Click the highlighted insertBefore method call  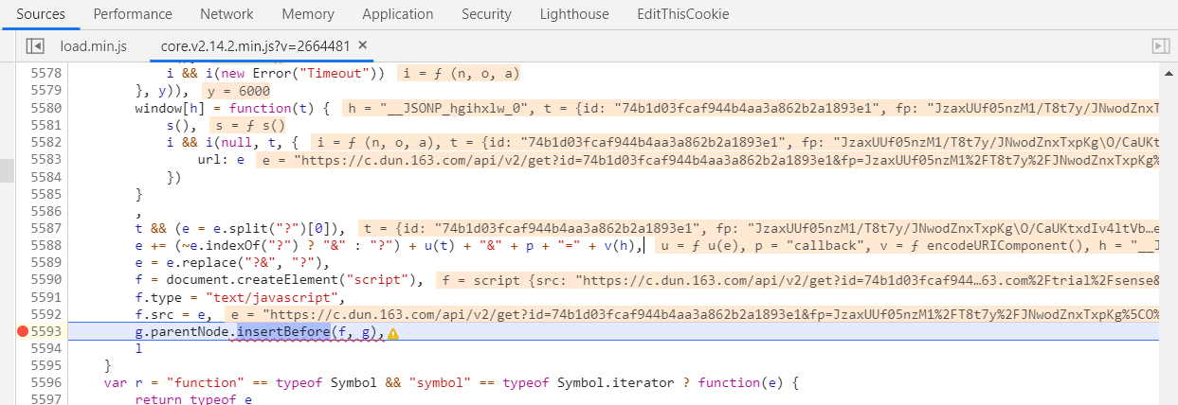pyautogui.click(x=282, y=332)
